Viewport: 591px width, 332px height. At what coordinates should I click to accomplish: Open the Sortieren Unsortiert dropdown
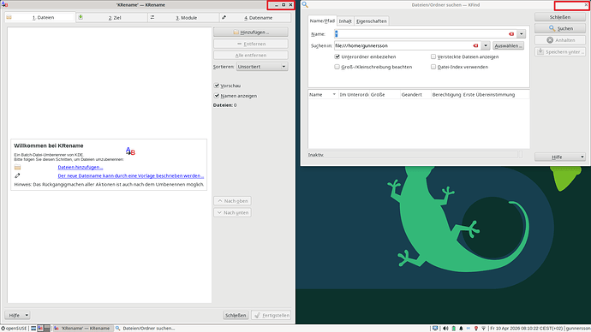262,67
